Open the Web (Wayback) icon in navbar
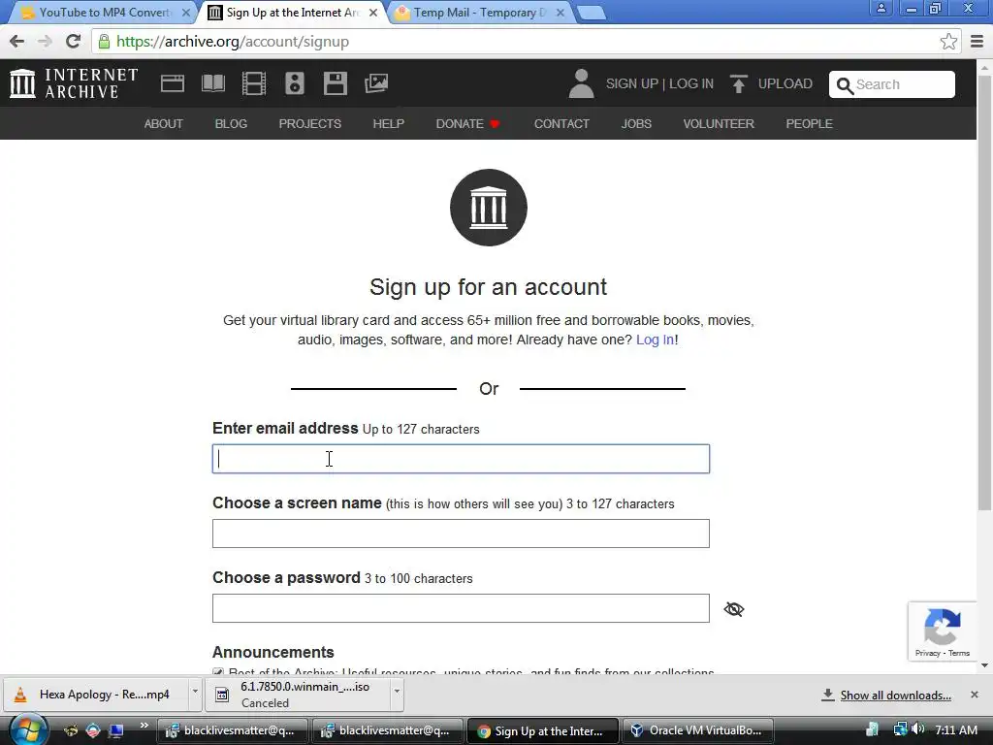 tap(173, 83)
